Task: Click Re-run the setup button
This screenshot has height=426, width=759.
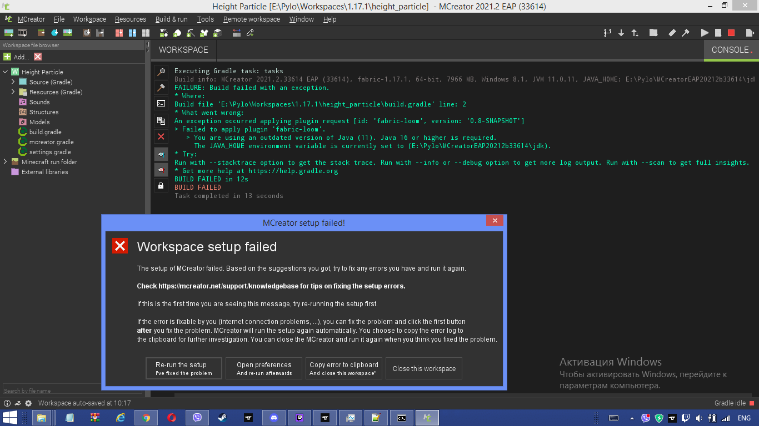Action: pos(183,368)
